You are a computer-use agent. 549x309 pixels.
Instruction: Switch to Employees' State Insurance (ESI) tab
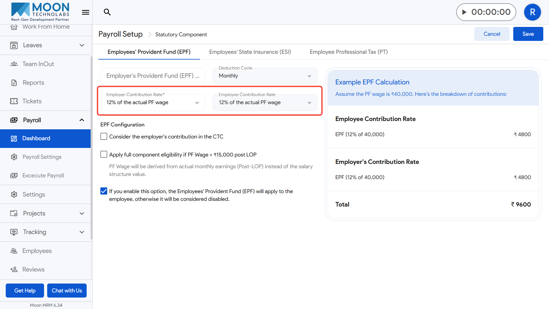250,52
